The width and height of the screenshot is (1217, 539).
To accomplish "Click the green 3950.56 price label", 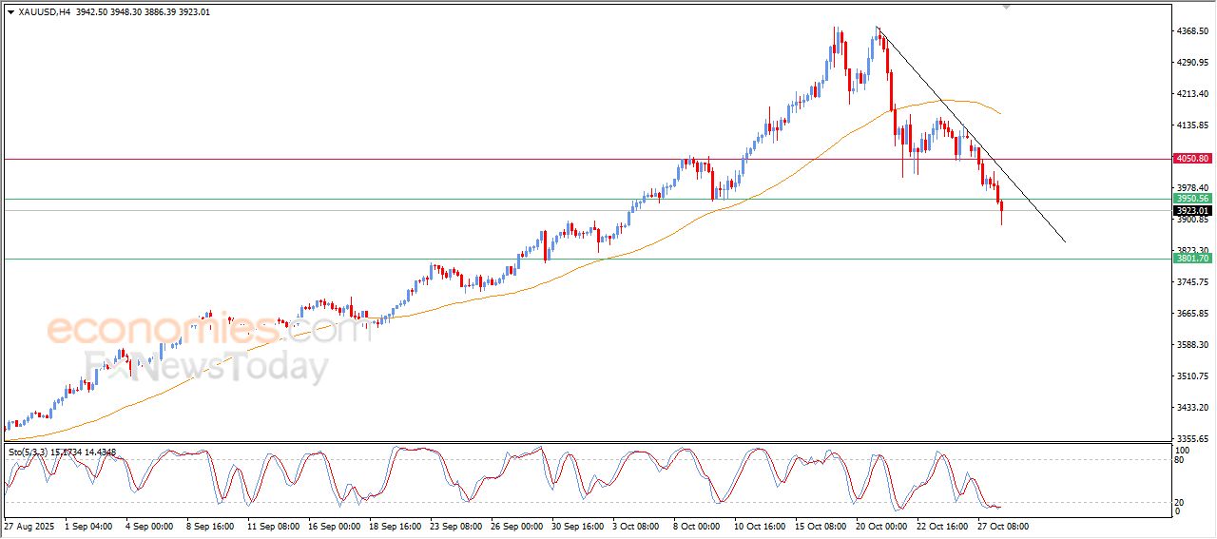I will coord(1191,199).
